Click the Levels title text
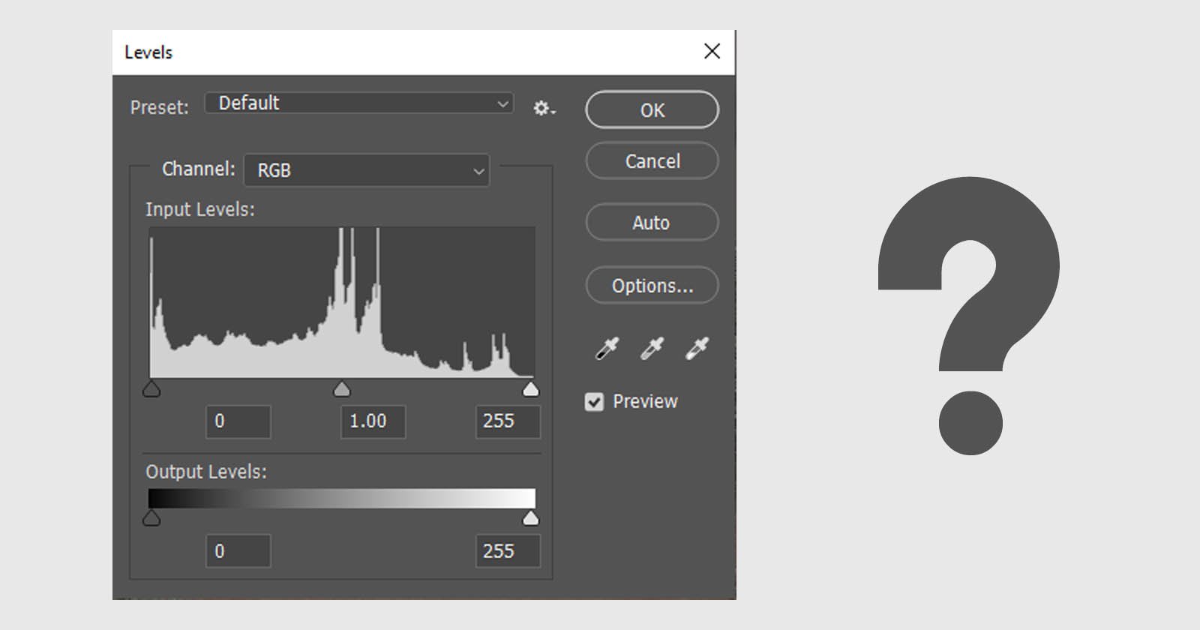The width and height of the screenshot is (1200, 630). click(148, 52)
